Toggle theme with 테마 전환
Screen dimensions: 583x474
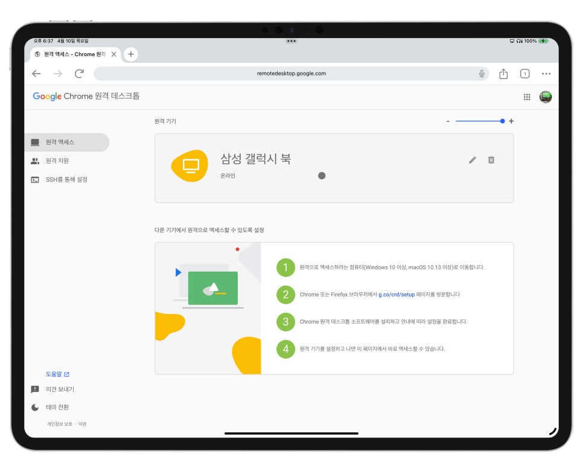click(x=57, y=407)
